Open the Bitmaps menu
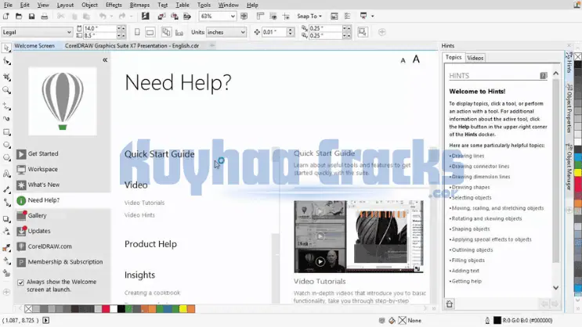582x327 pixels. [139, 5]
